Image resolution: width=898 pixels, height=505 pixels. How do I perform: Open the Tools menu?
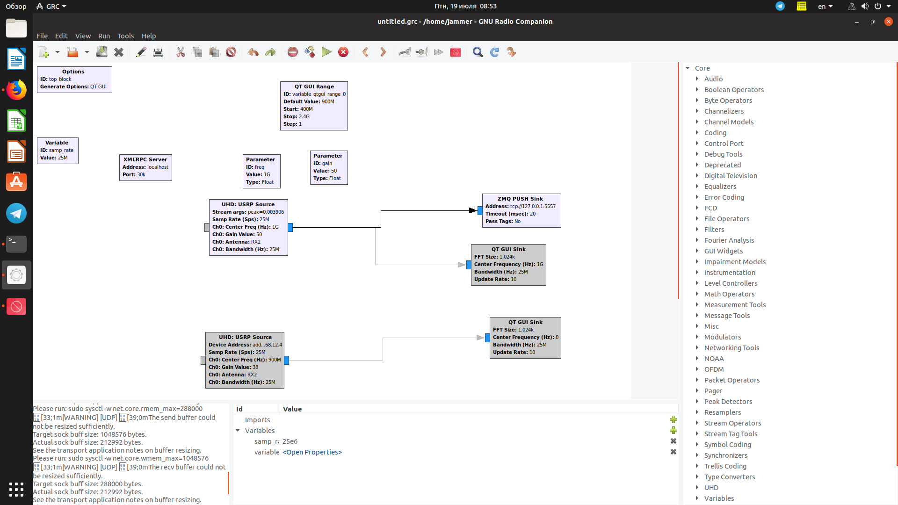(x=125, y=36)
